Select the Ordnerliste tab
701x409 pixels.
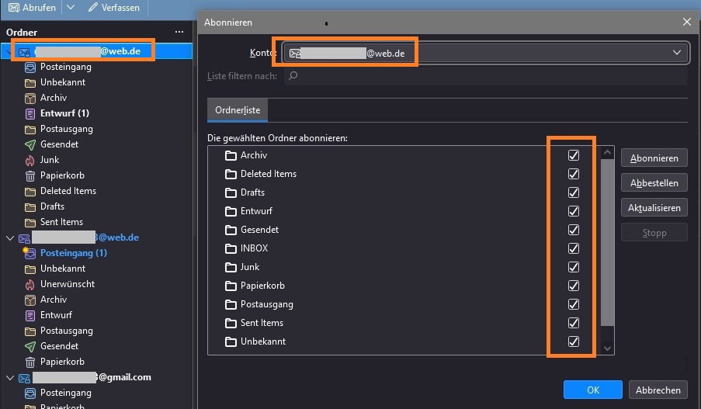(238, 111)
